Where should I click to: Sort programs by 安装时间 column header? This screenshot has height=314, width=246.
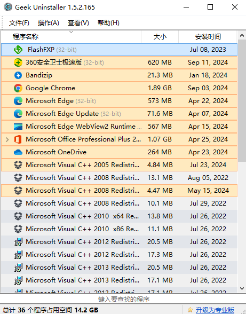tap(208, 37)
